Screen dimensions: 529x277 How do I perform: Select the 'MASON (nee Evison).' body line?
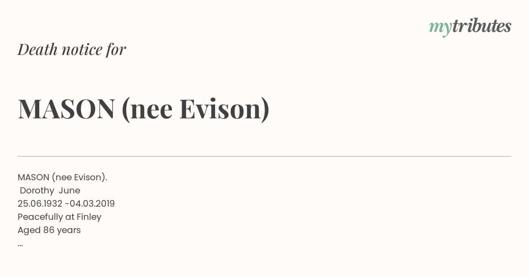62,177
